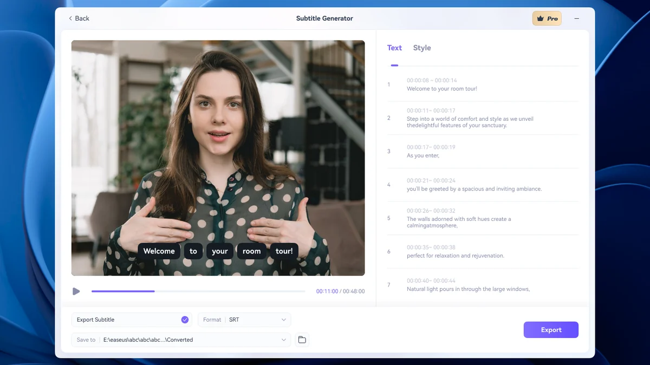Click the play button under video
Screen dimensions: 650x365
[76, 291]
